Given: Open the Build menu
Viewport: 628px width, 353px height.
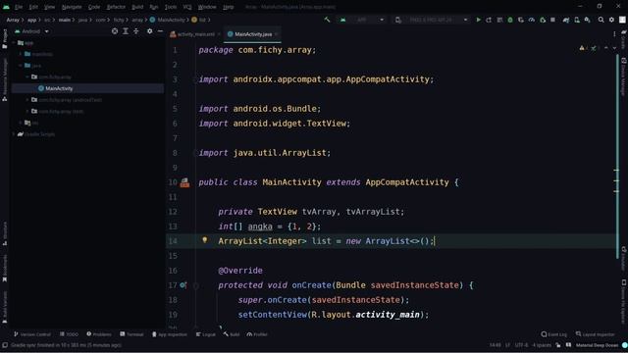Looking at the screenshot, I should coord(137,7).
